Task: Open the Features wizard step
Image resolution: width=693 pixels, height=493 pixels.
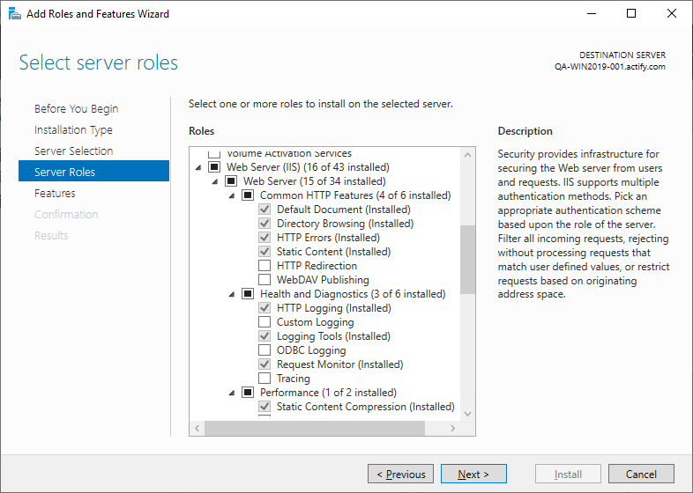Action: [x=55, y=194]
